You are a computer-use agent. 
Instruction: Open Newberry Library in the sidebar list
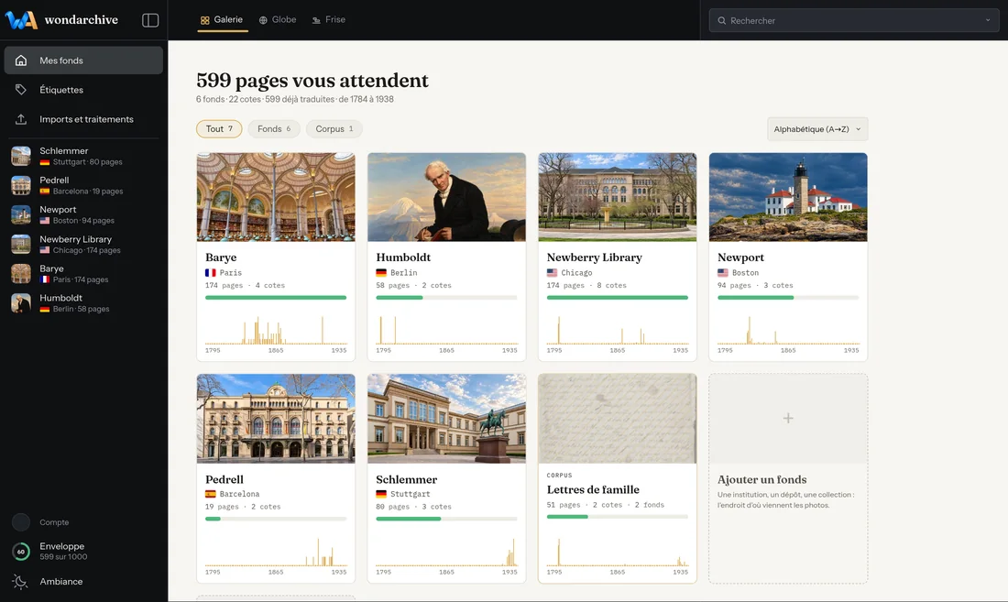tap(83, 244)
